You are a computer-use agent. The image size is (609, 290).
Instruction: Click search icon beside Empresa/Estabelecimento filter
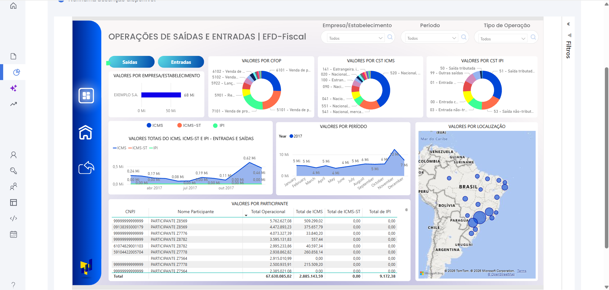point(390,37)
